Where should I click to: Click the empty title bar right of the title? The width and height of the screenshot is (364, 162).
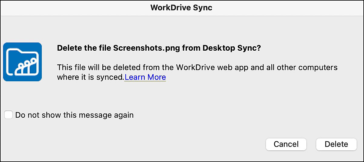click(288, 8)
